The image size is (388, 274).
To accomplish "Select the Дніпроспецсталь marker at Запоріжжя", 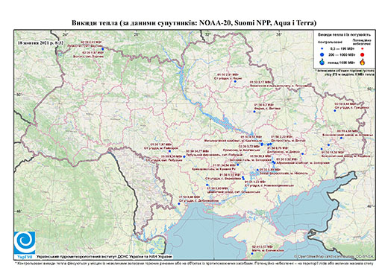I will [x=273, y=162].
